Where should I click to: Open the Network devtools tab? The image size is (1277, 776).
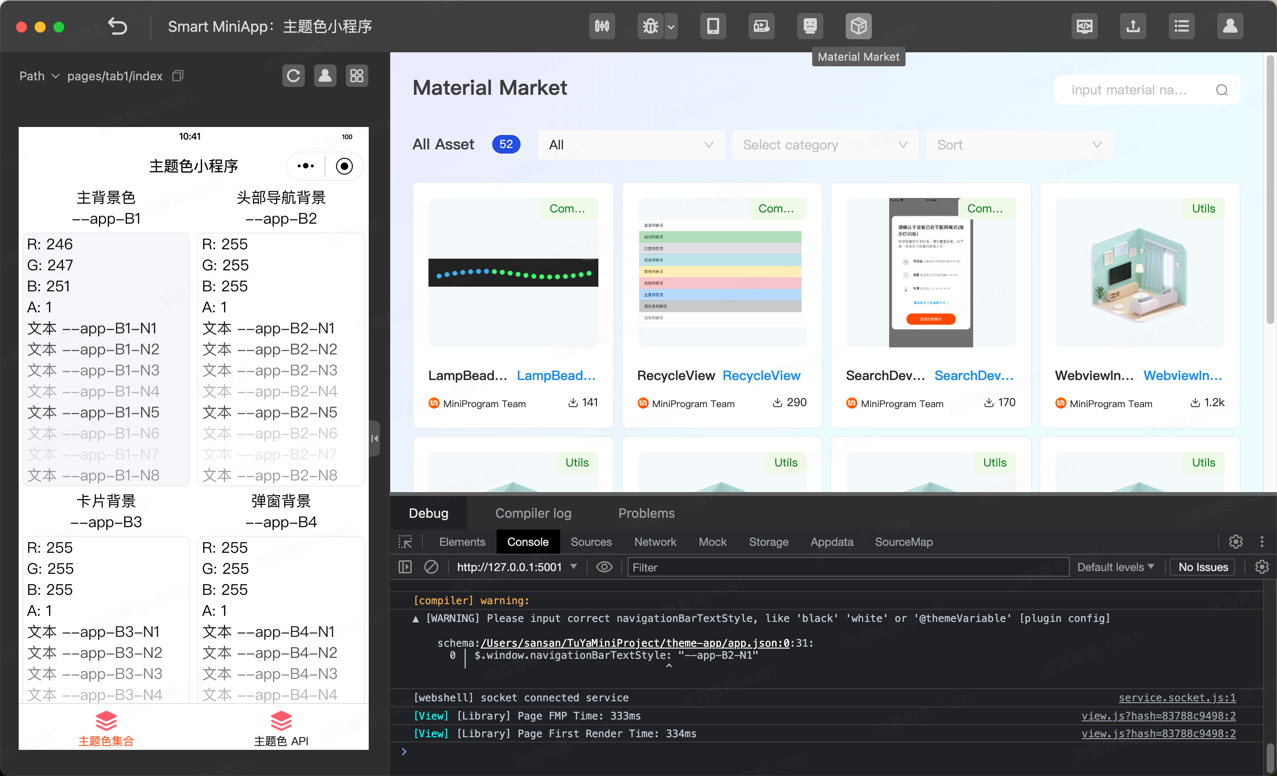click(655, 542)
